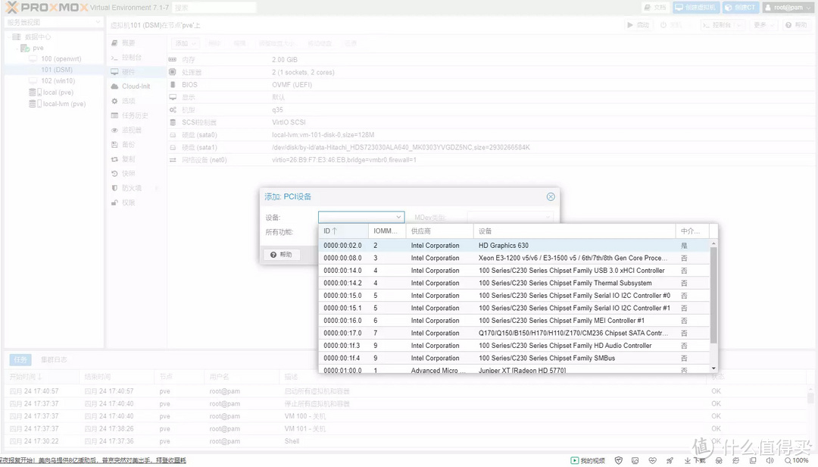Viewport: 818px width, 467px height.
Task: Open the 文档 documentation button
Action: pos(655,8)
